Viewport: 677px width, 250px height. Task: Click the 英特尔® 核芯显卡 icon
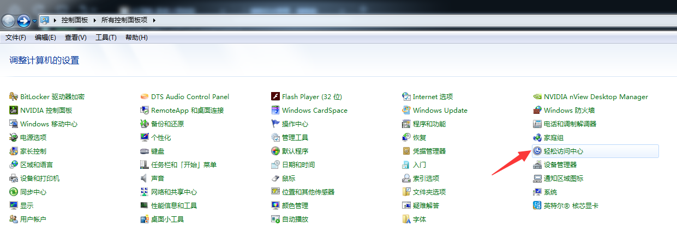[537, 205]
